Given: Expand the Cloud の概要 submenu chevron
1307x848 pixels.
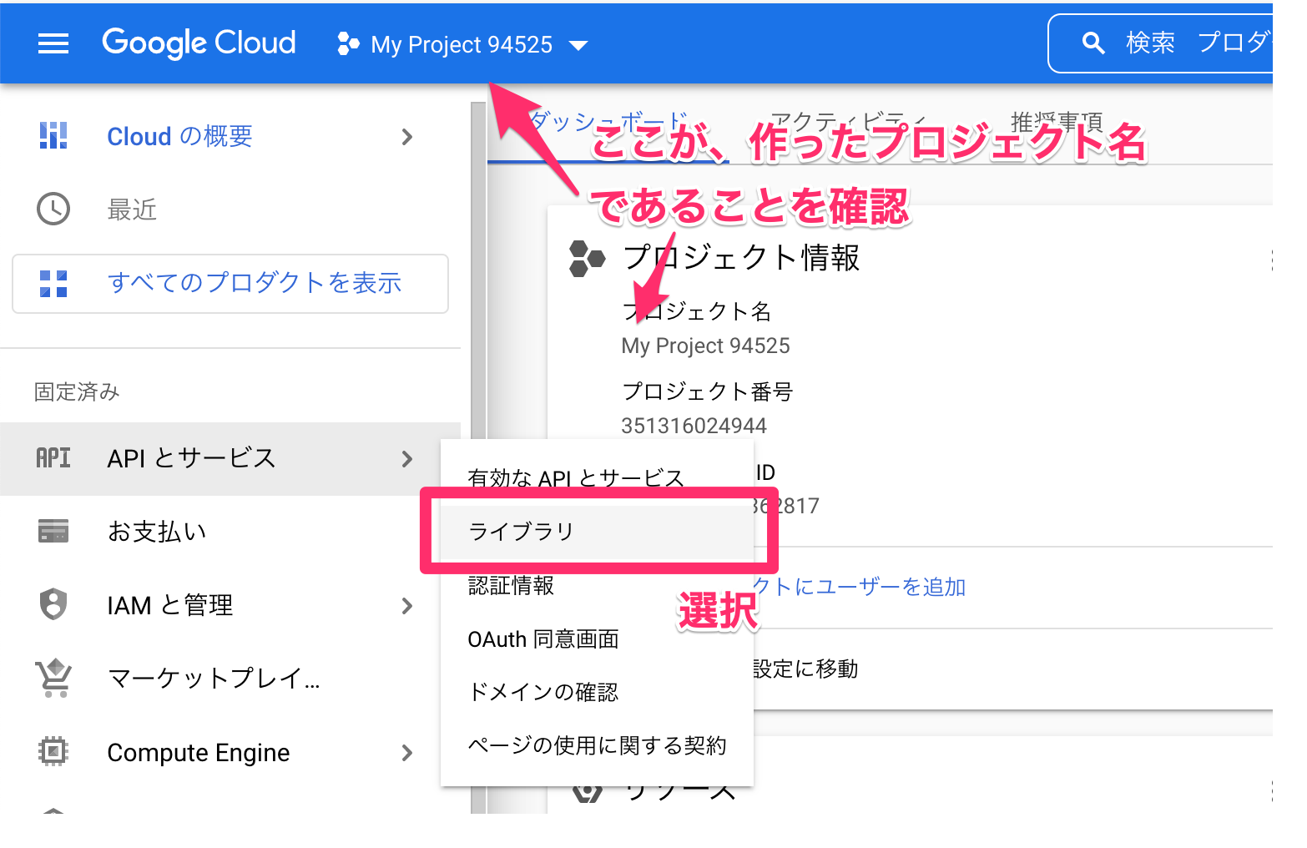Looking at the screenshot, I should click(x=407, y=137).
